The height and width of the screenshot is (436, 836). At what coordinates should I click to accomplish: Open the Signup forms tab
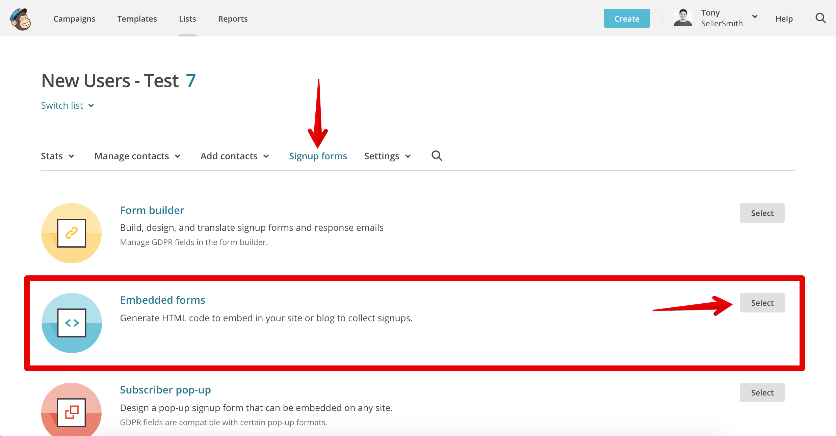pos(318,156)
